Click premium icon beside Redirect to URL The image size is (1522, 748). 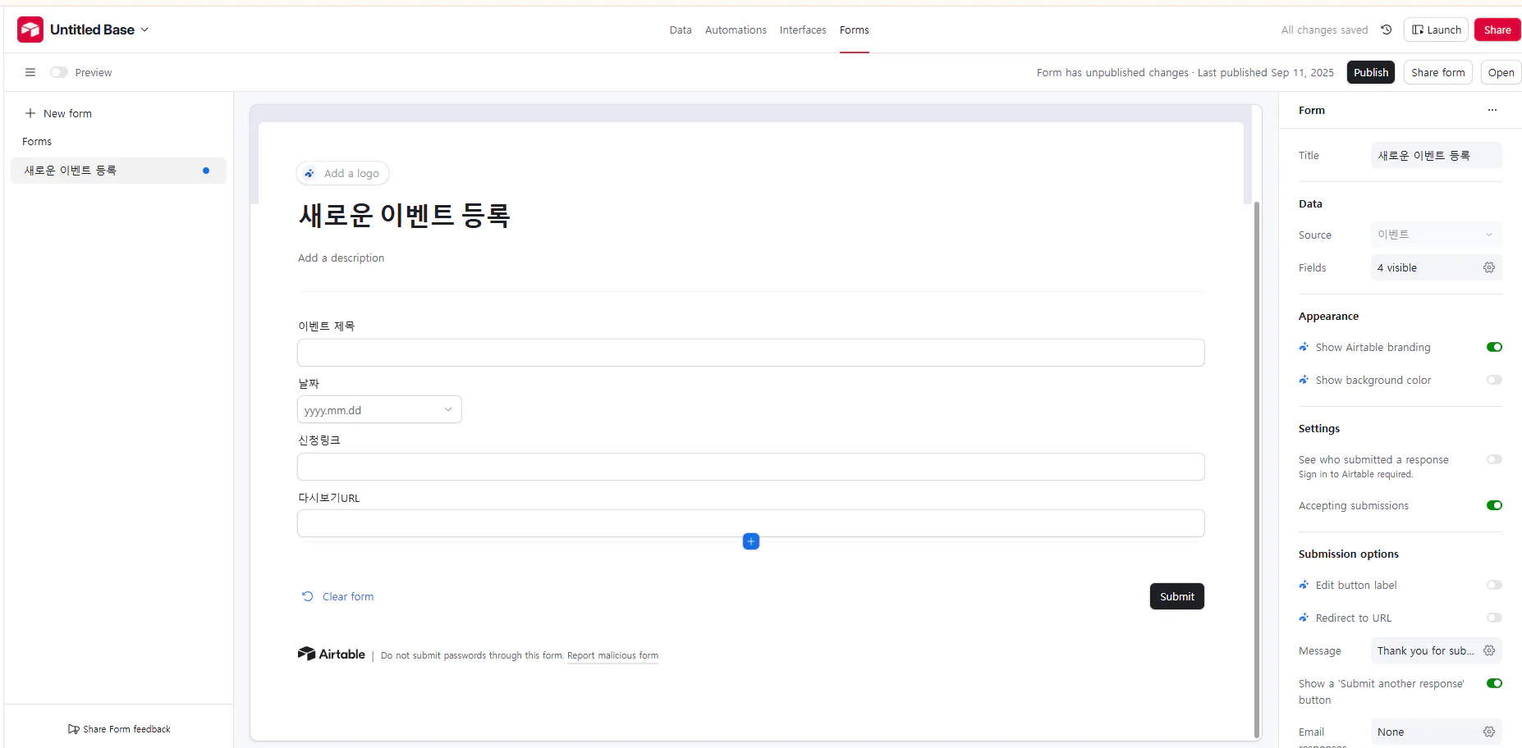pyautogui.click(x=1304, y=618)
